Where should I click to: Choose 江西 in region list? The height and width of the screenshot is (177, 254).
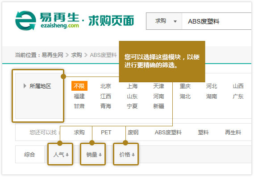coord(106,97)
